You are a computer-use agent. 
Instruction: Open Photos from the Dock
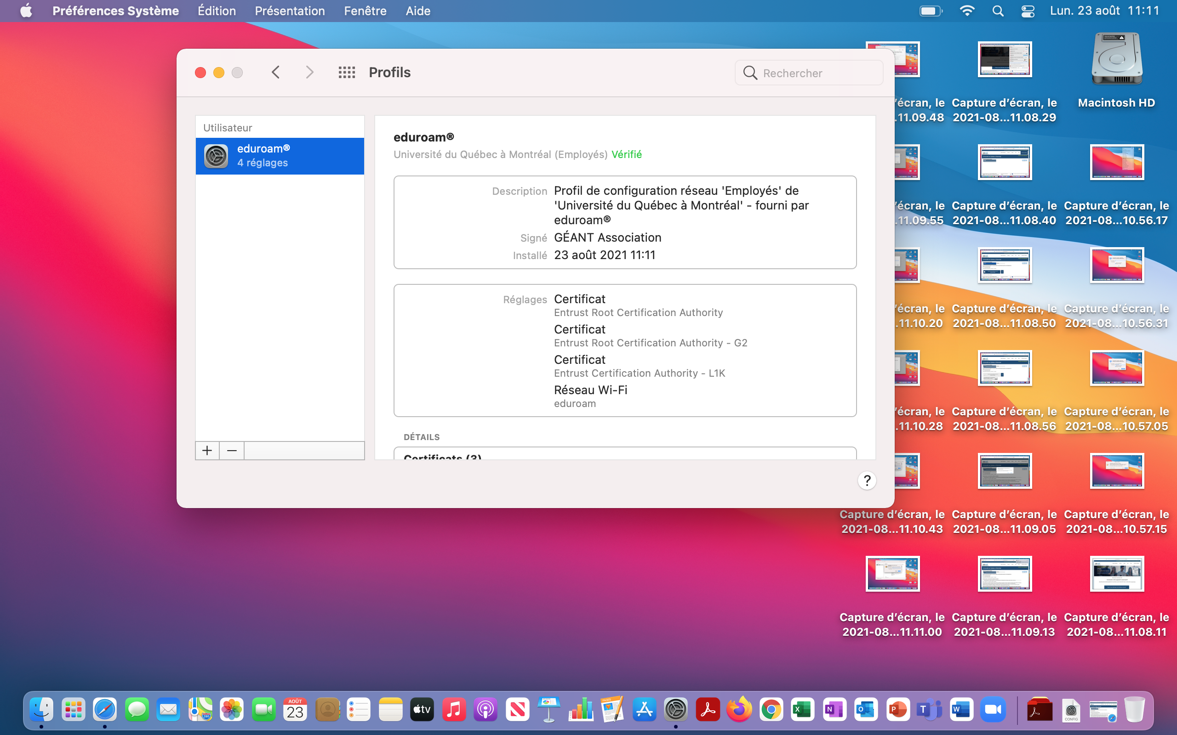[232, 710]
